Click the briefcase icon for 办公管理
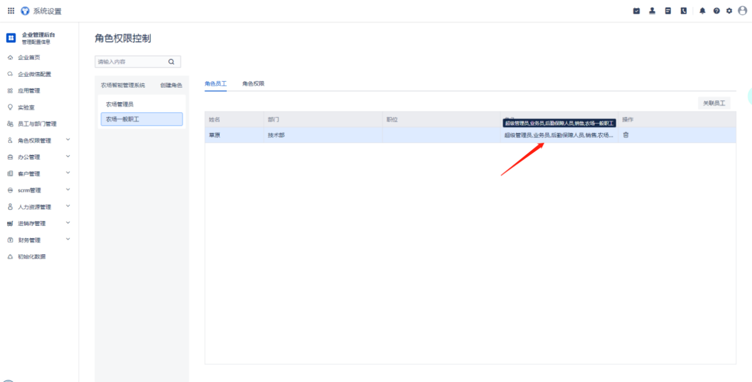Viewport: 752px width, 382px height. 10,157
